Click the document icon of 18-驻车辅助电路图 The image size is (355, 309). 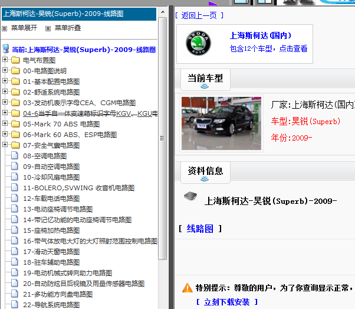coord(15,262)
